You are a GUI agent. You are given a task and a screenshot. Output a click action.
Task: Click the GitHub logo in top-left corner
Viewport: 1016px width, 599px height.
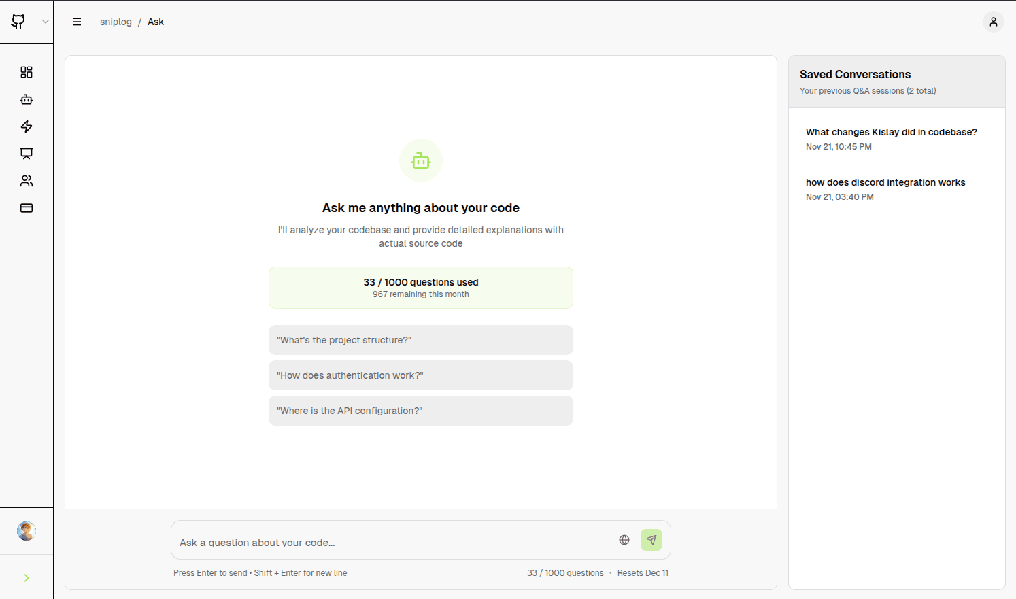click(x=18, y=22)
